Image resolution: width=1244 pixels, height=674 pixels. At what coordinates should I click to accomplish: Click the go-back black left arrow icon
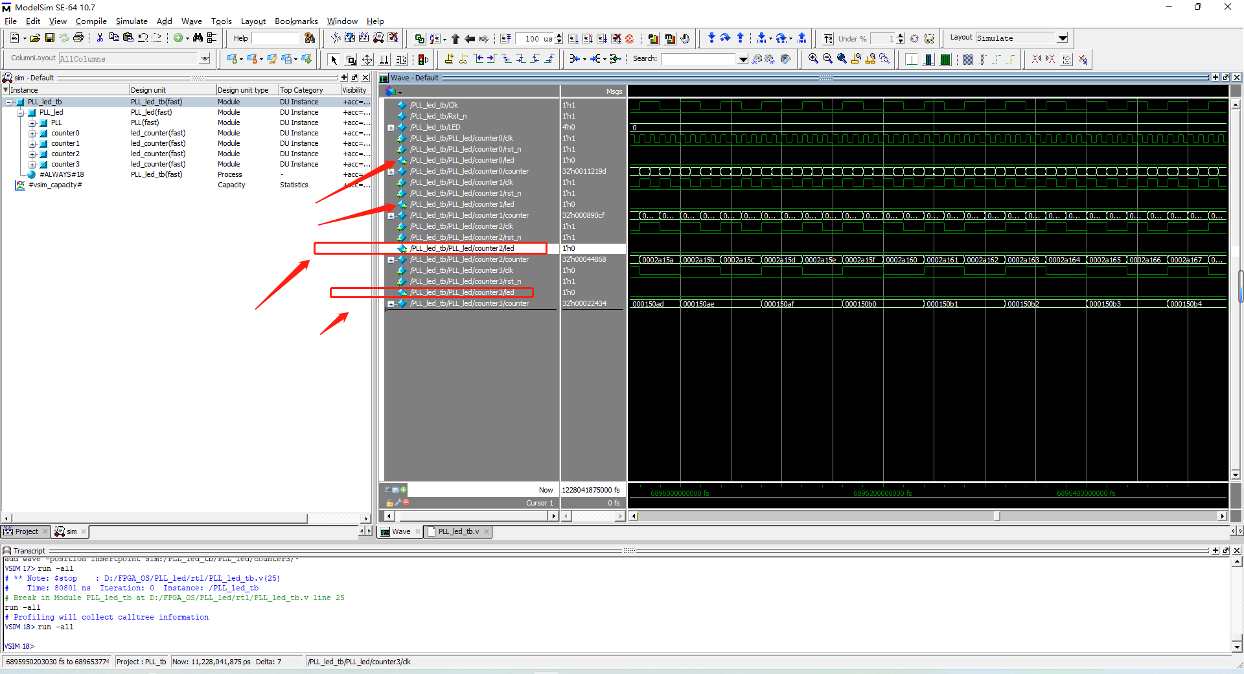(x=470, y=39)
